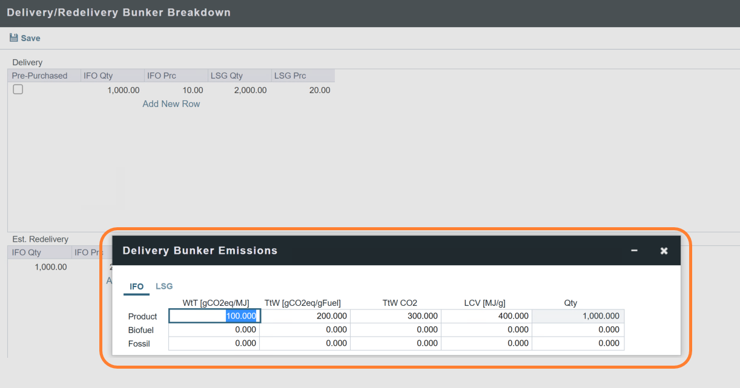Click the Fossil LCV cell
Screen dimensions: 740x388
(486, 343)
